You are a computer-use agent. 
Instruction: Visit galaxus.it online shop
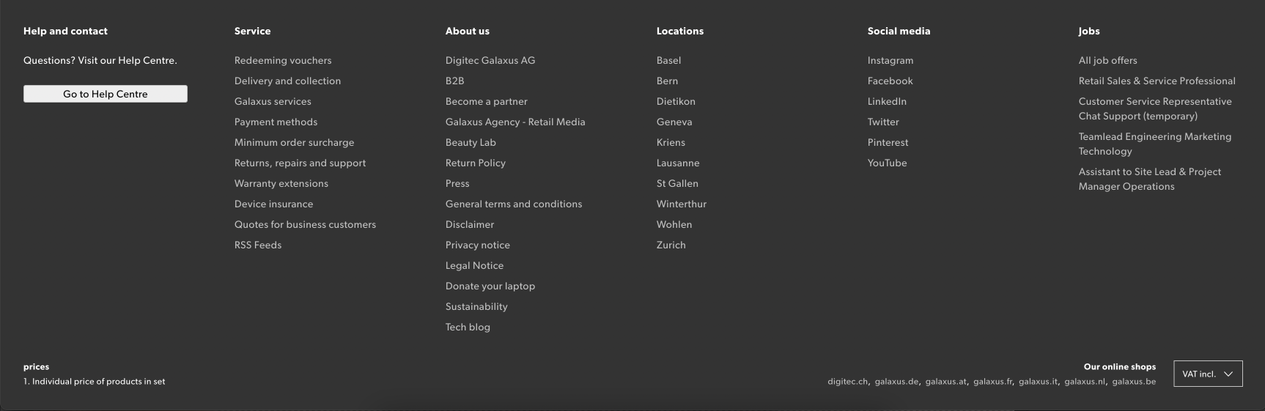pyautogui.click(x=1038, y=382)
